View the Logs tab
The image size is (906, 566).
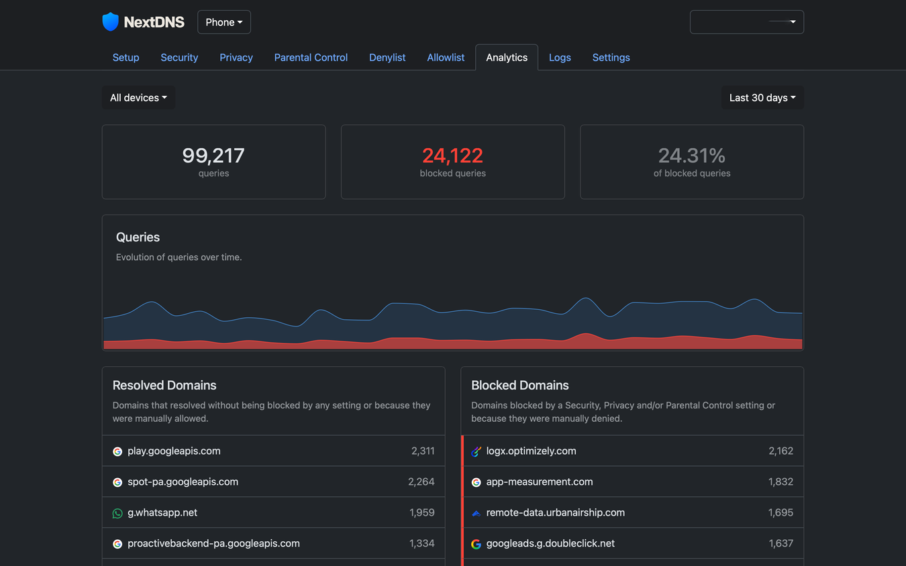[x=560, y=58]
